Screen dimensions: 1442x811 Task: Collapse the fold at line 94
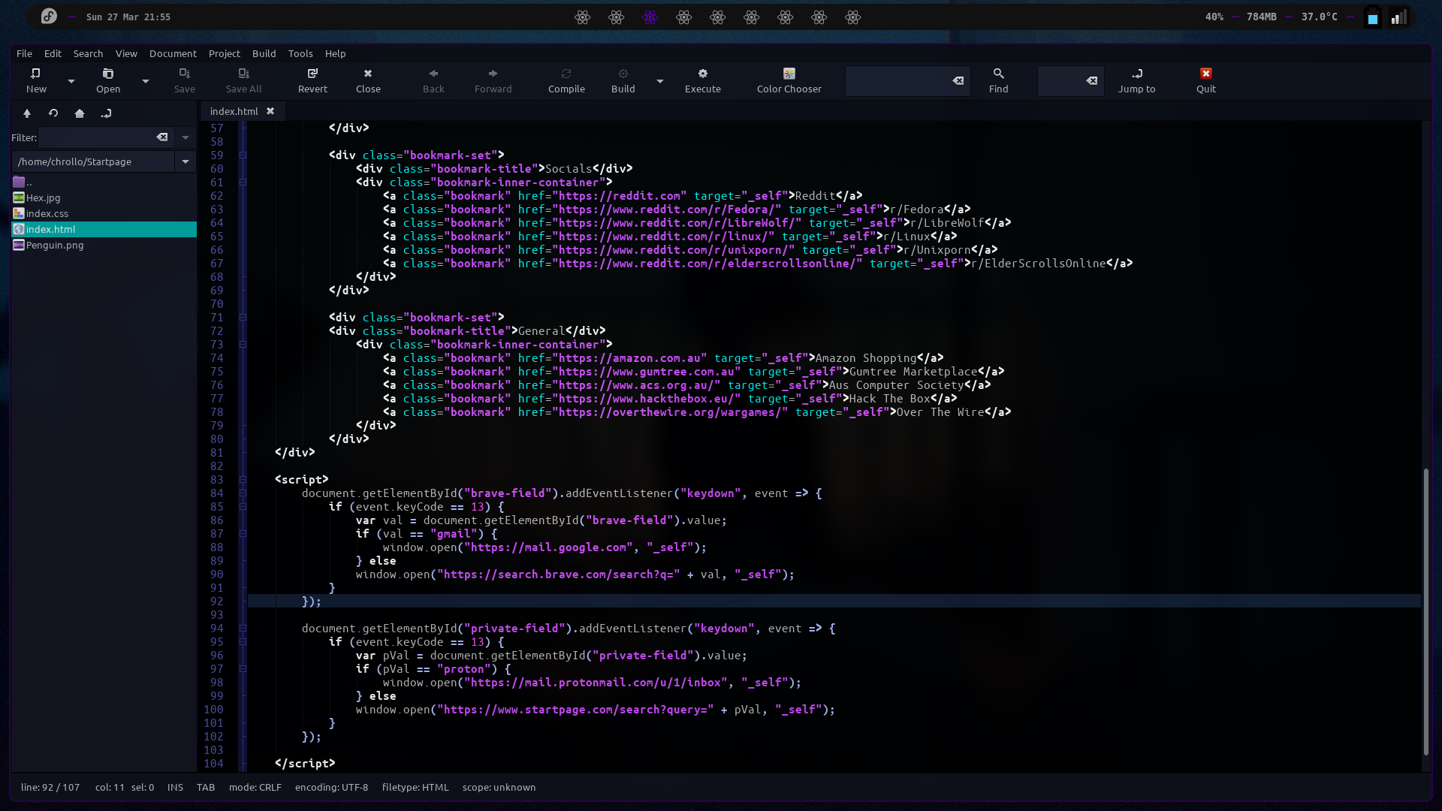(243, 629)
